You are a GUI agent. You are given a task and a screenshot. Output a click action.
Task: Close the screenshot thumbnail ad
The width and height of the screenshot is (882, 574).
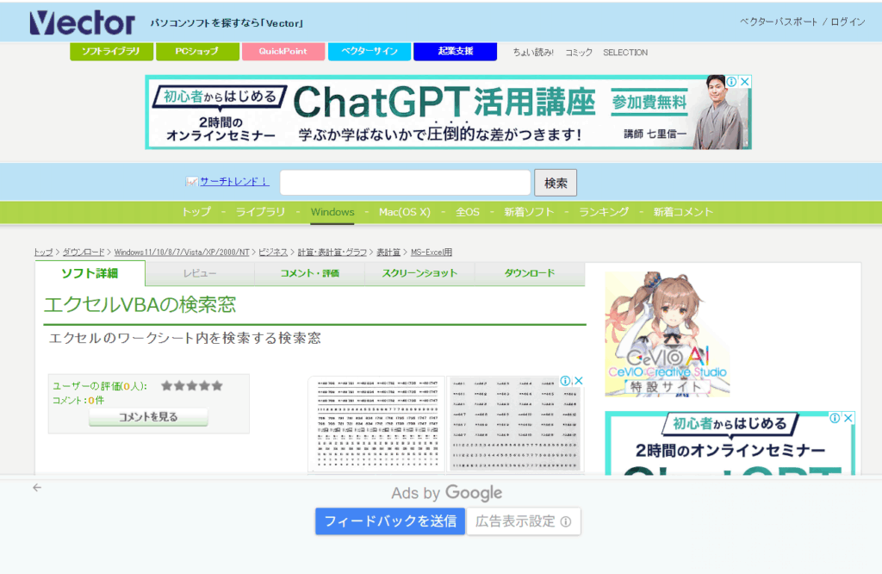click(x=578, y=381)
